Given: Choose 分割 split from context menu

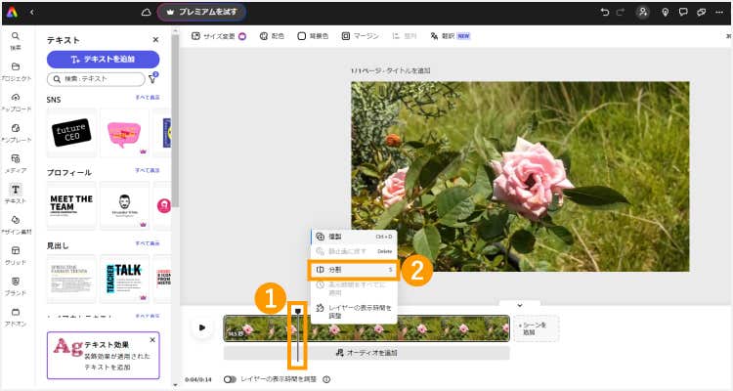Looking at the screenshot, I should tap(354, 270).
